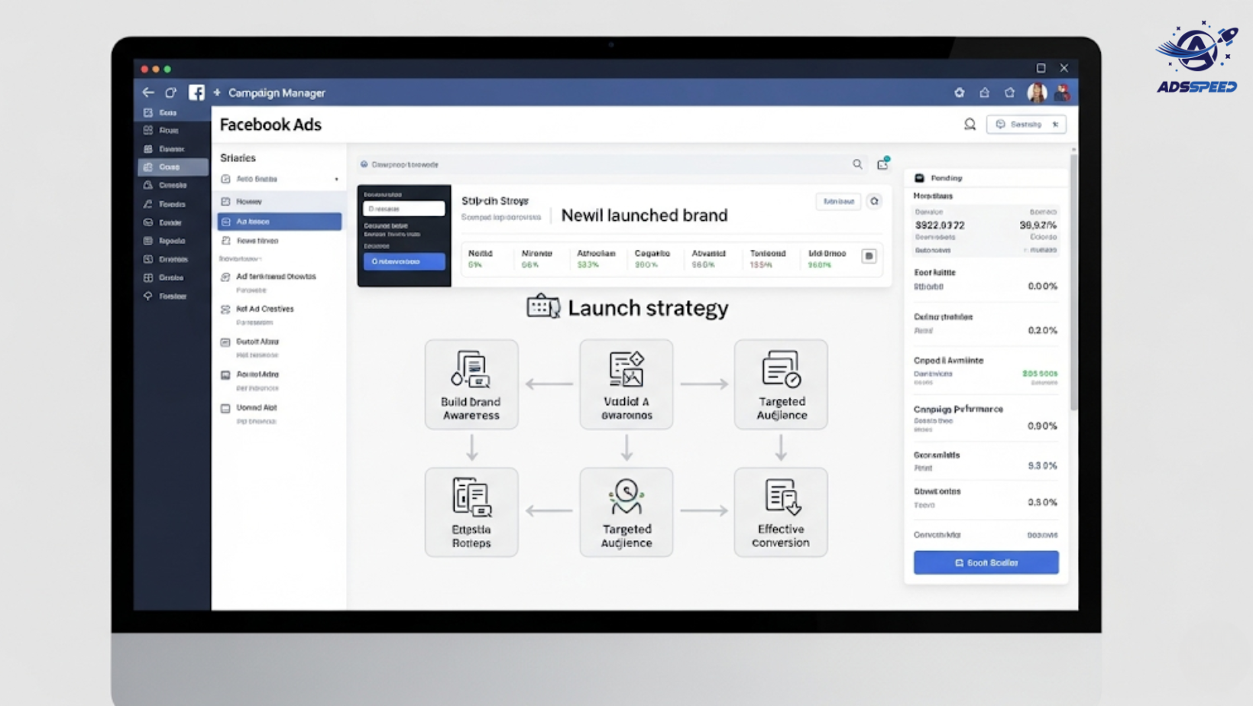
Task: Click the Facebook logo icon
Action: pyautogui.click(x=196, y=92)
